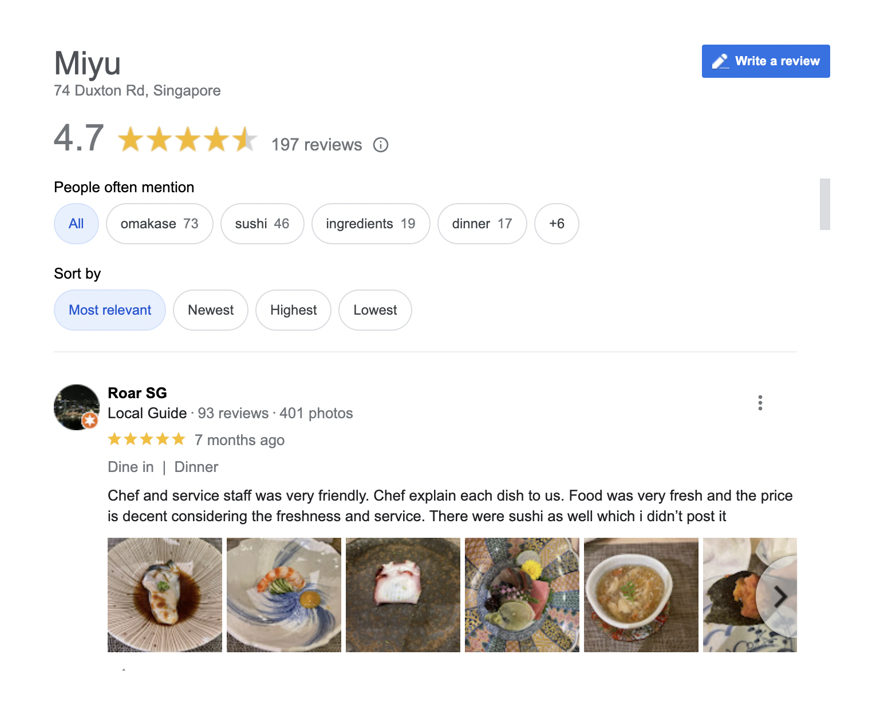
Task: Open the soup bowl photo thumbnail
Action: 641,595
